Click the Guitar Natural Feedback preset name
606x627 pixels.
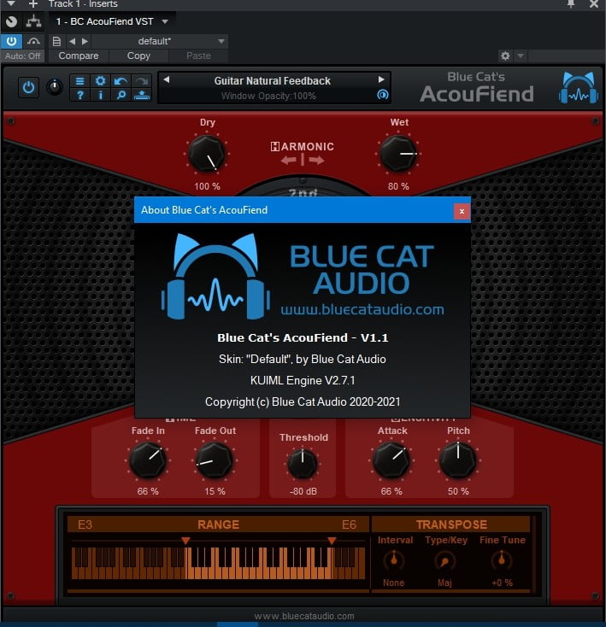coord(272,80)
